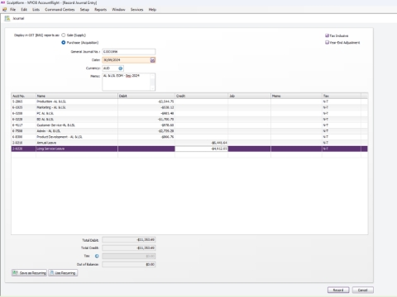Open the Reports menu

pos(100,10)
